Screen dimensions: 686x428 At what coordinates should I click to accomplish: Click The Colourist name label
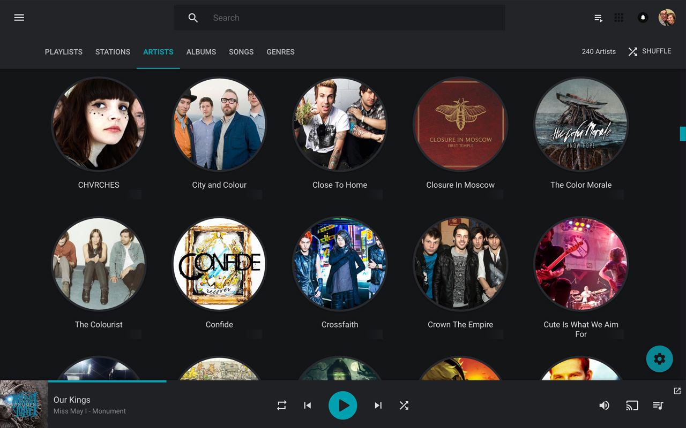(x=99, y=325)
